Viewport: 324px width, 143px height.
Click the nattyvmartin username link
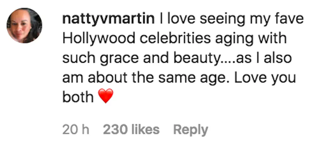109,20
